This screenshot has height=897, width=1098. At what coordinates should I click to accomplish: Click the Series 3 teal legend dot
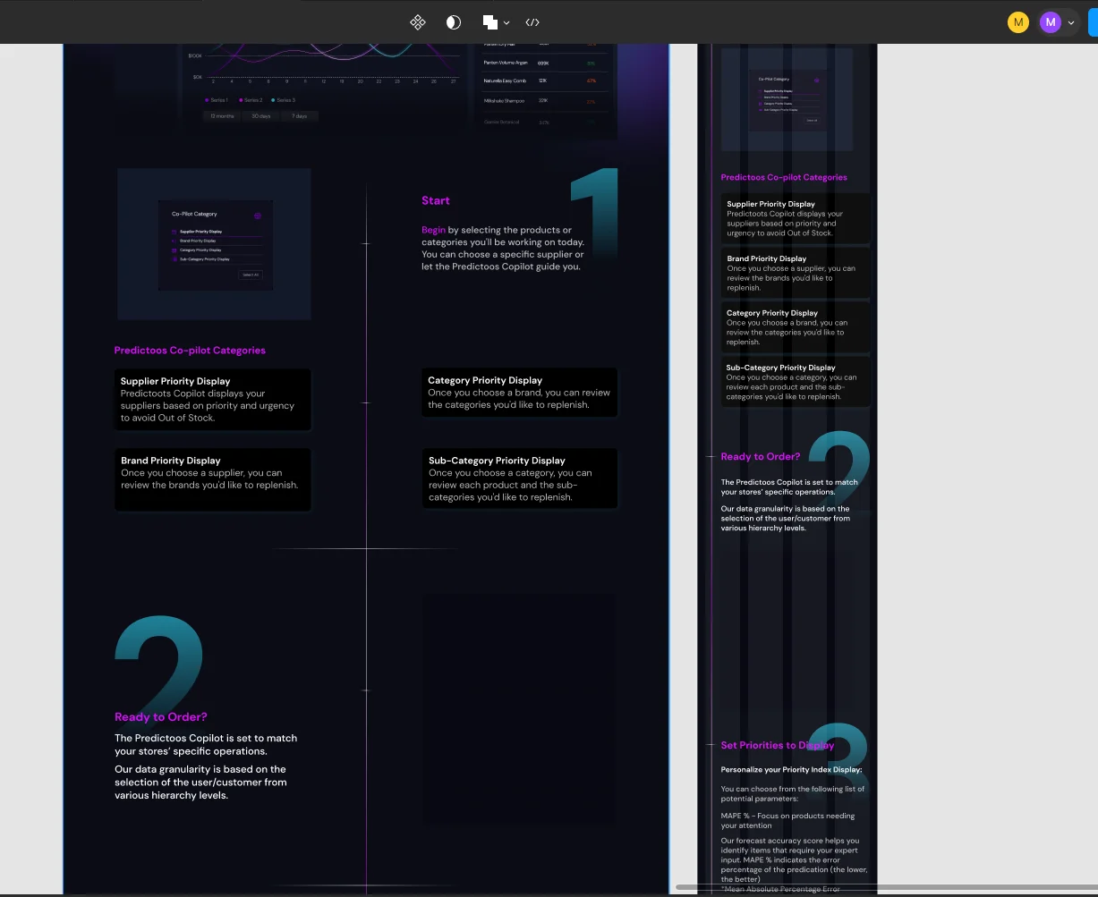(273, 100)
